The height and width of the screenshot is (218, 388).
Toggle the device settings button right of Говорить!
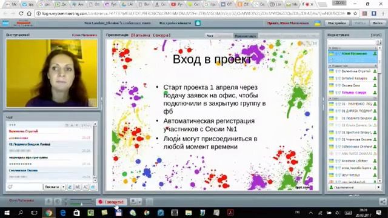click(x=133, y=202)
